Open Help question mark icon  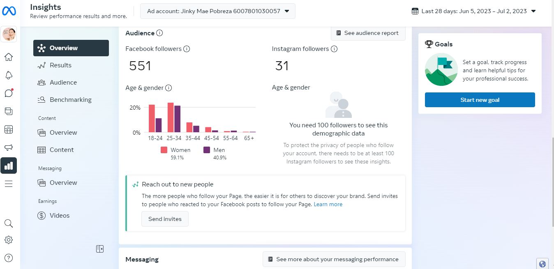click(9, 258)
